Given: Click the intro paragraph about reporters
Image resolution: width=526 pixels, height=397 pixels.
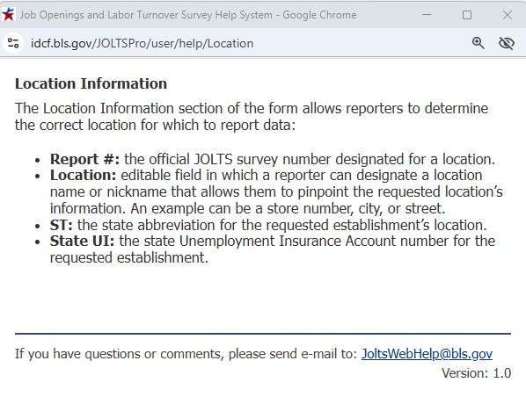Looking at the screenshot, I should pyautogui.click(x=252, y=117).
